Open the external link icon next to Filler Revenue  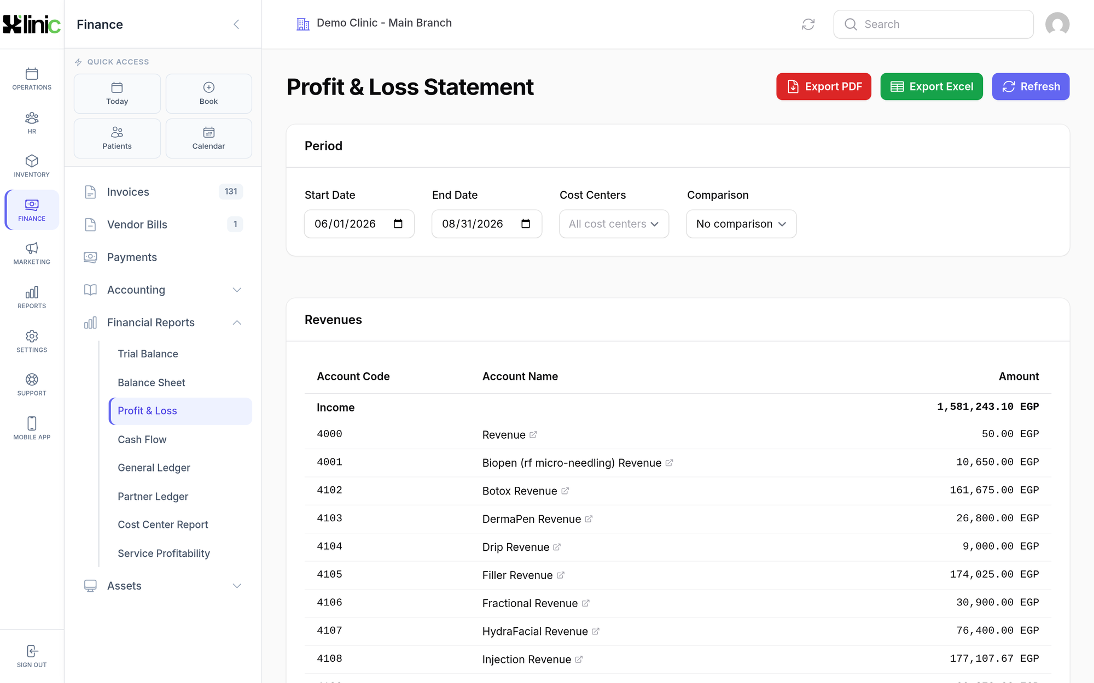pos(561,575)
